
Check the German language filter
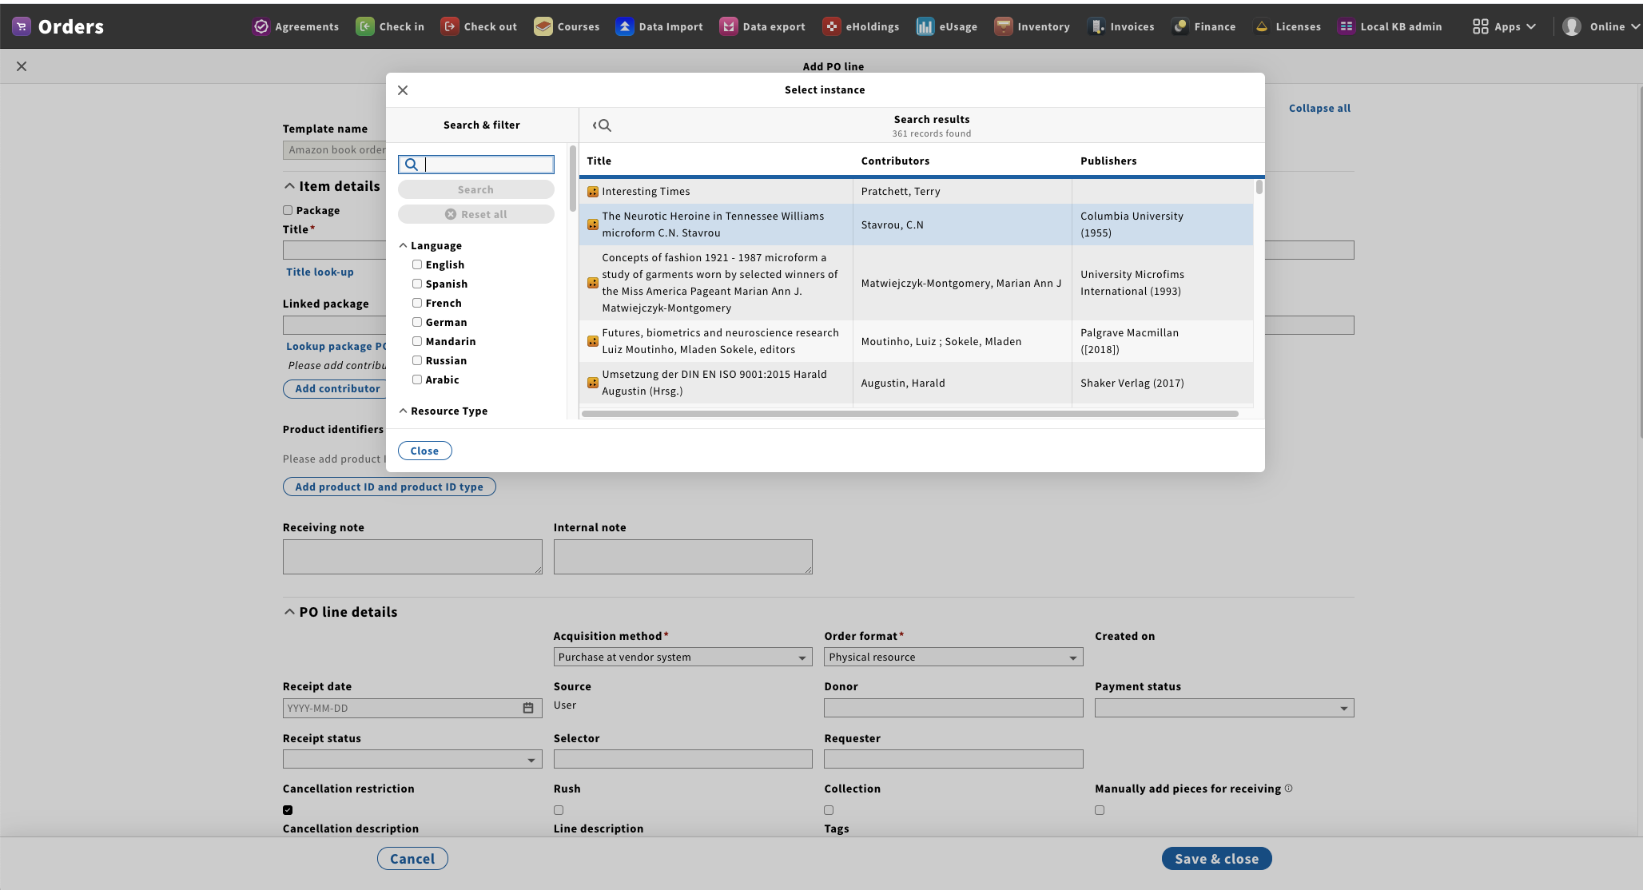(417, 322)
